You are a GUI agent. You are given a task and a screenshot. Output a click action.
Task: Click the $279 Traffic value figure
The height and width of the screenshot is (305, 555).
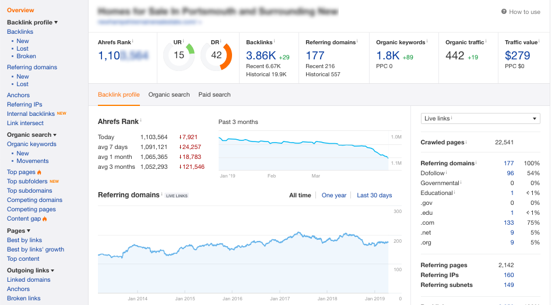[x=518, y=55]
